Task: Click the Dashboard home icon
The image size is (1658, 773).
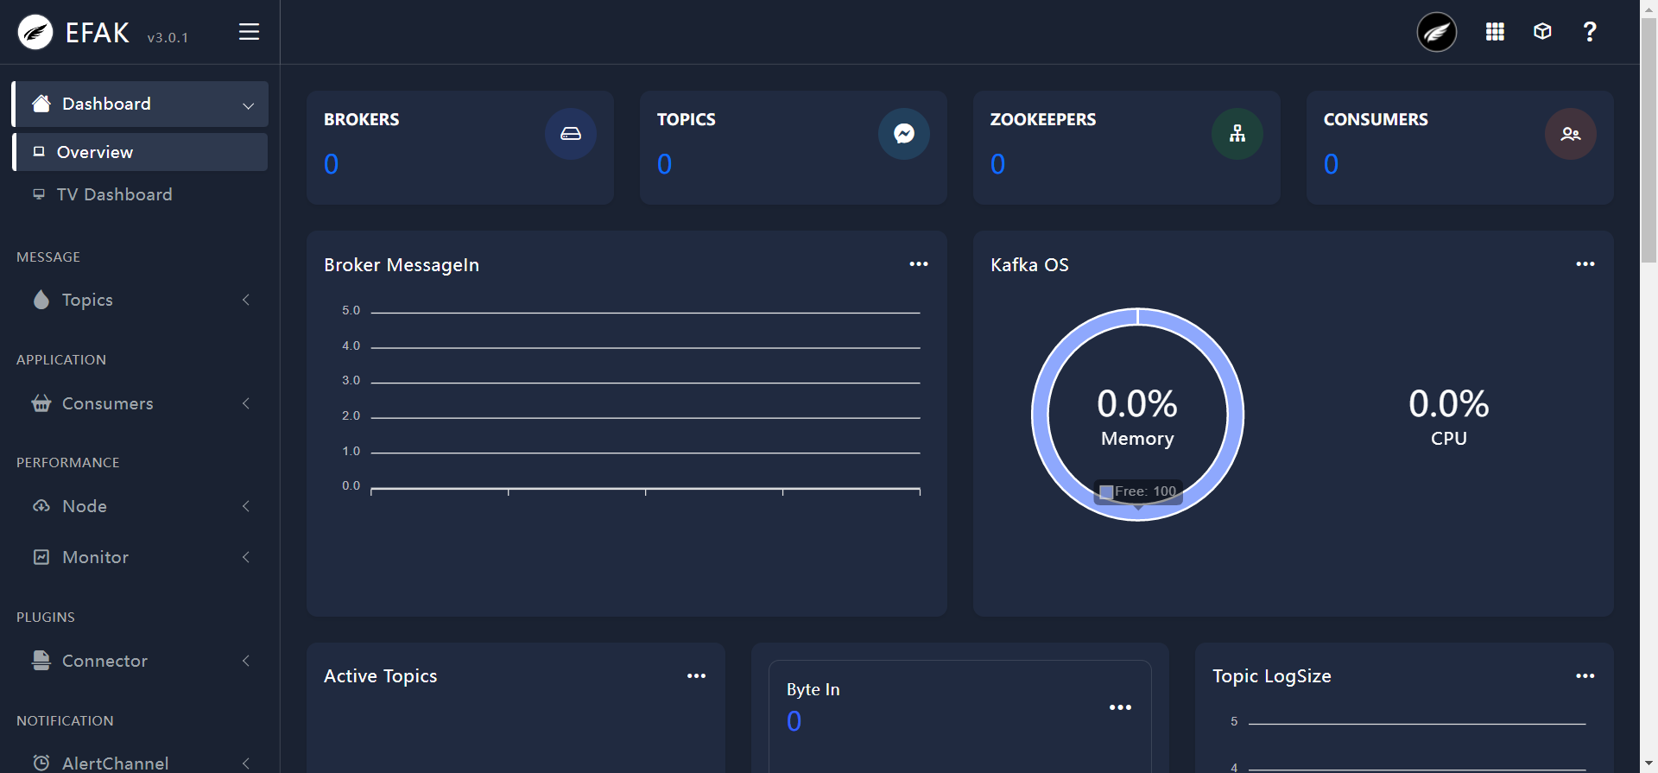Action: [x=41, y=104]
